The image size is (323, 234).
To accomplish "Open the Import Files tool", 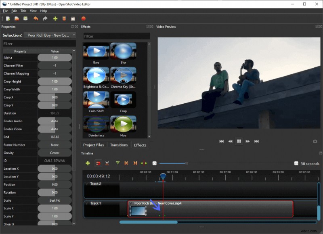I will click(55, 19).
